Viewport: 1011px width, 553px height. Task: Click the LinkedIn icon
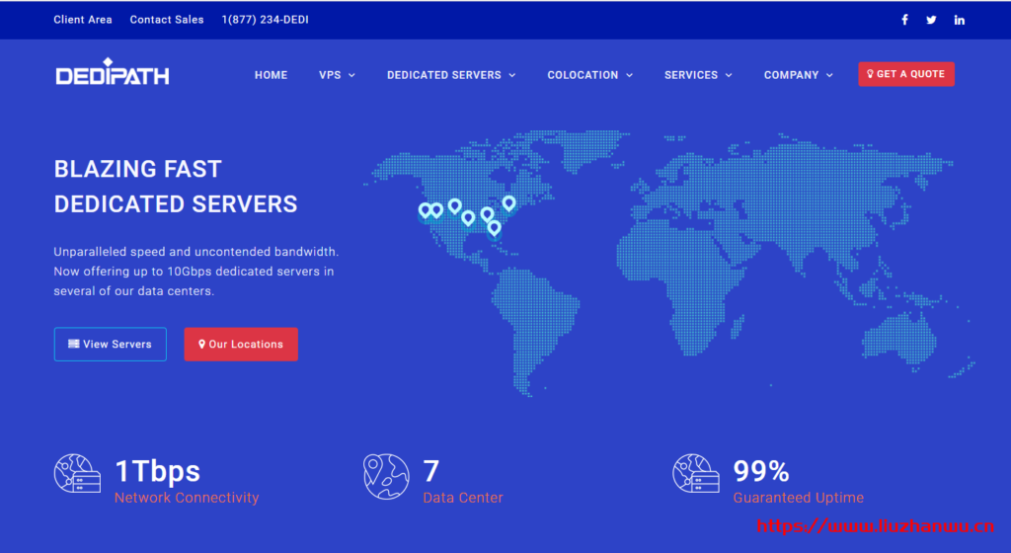pos(959,20)
